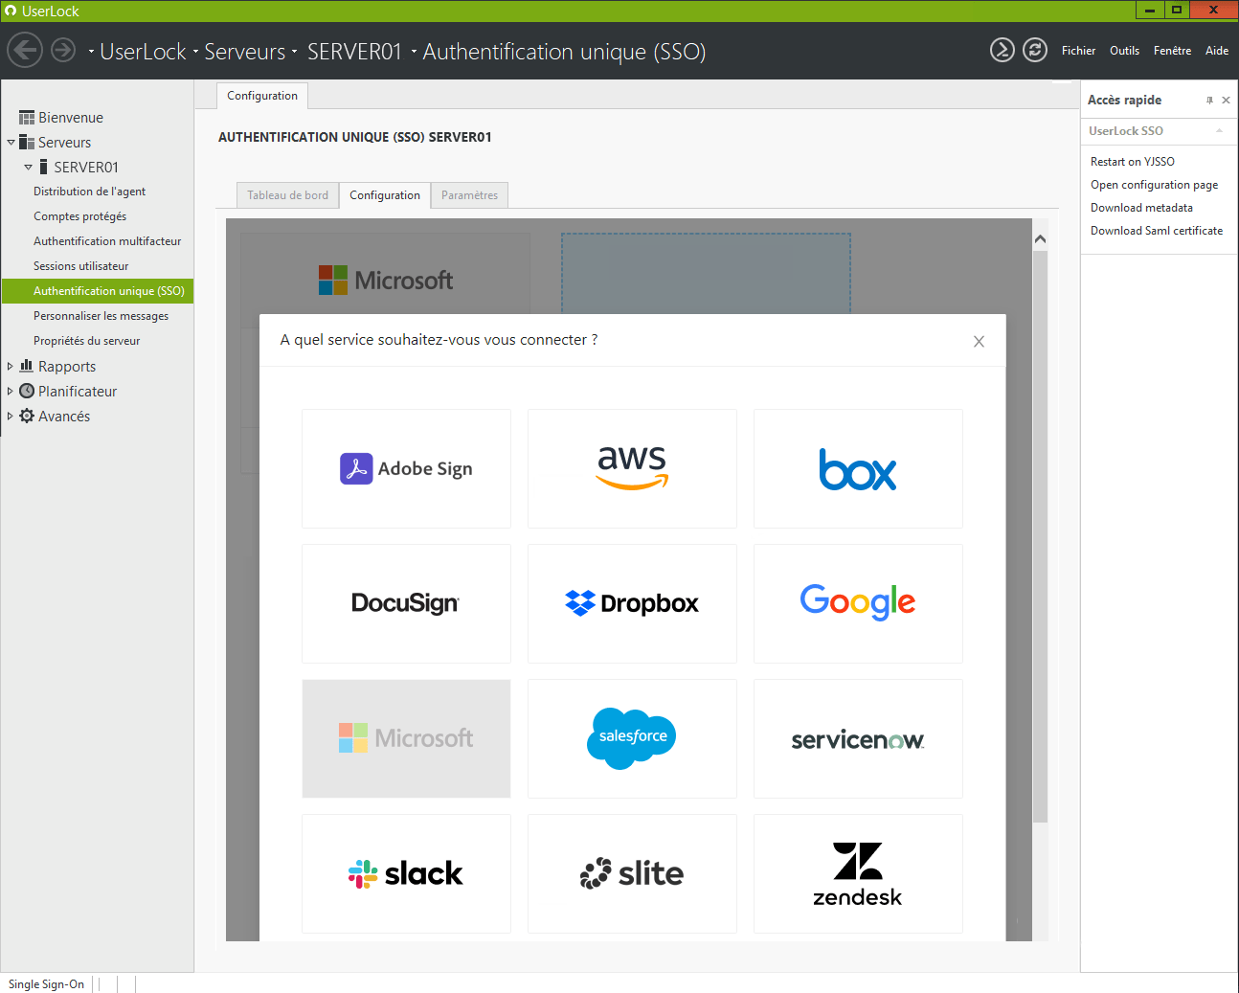1239x993 pixels.
Task: Choose the Slack service tile
Action: pos(406,873)
